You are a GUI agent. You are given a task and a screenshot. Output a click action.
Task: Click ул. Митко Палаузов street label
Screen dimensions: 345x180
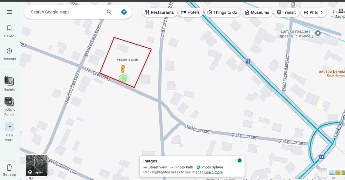click(x=286, y=72)
